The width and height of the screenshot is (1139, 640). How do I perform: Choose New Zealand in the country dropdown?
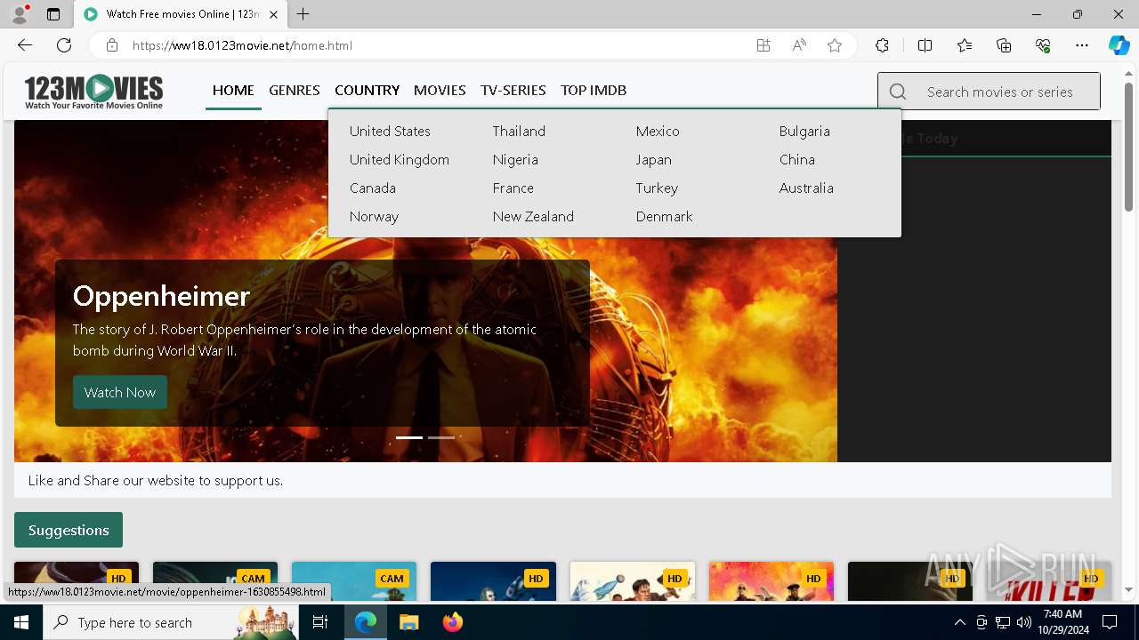point(533,216)
